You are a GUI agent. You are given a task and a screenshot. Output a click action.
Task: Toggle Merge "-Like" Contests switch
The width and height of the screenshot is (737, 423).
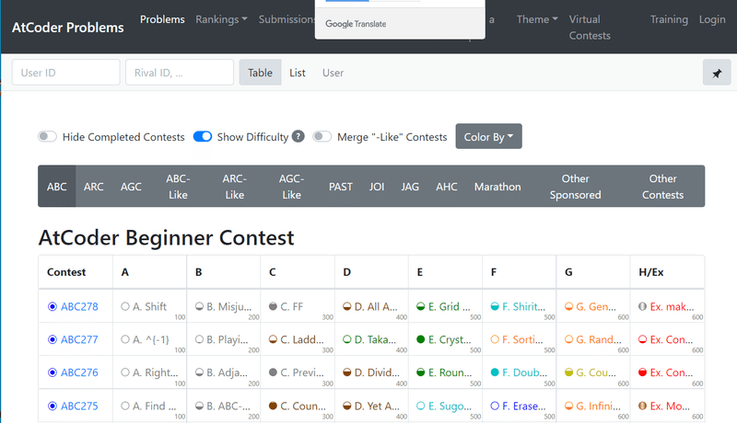click(322, 136)
